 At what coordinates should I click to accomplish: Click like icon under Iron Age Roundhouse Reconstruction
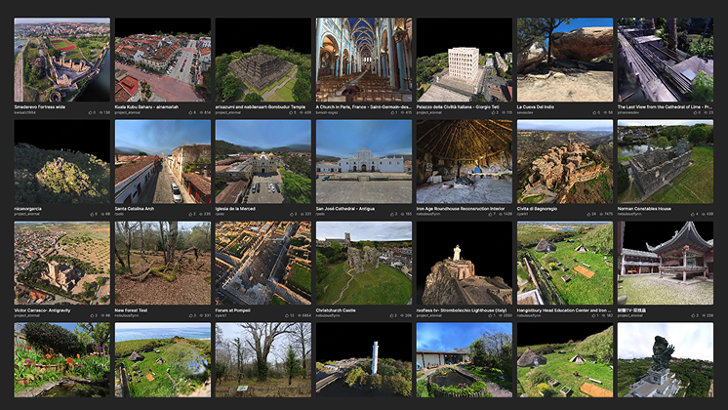[x=491, y=214]
